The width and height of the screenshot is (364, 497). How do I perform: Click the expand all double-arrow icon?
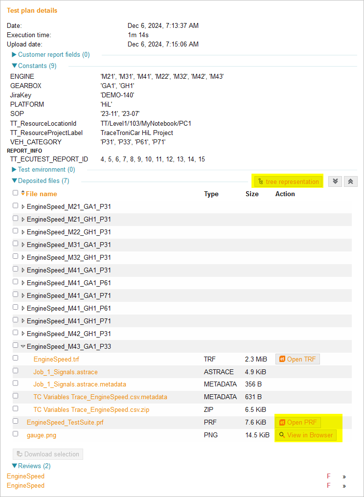(335, 181)
